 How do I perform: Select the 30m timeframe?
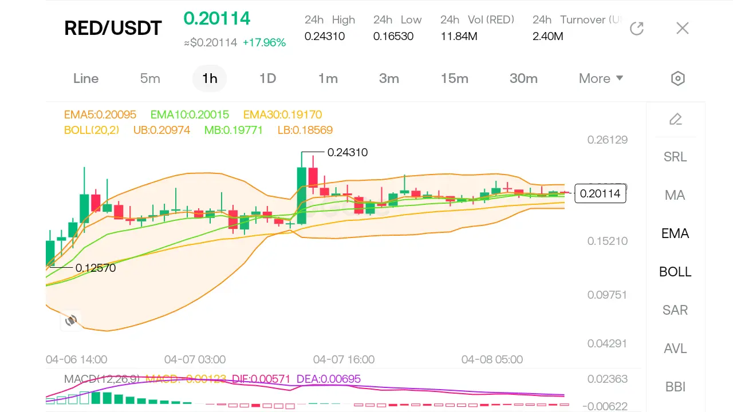coord(523,78)
